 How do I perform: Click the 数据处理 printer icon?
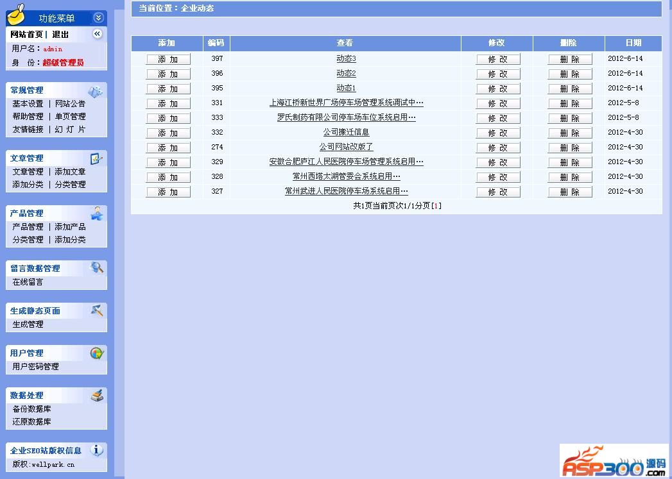[x=97, y=395]
